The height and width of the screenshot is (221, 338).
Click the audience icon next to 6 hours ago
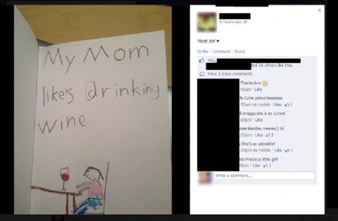pos(245,22)
